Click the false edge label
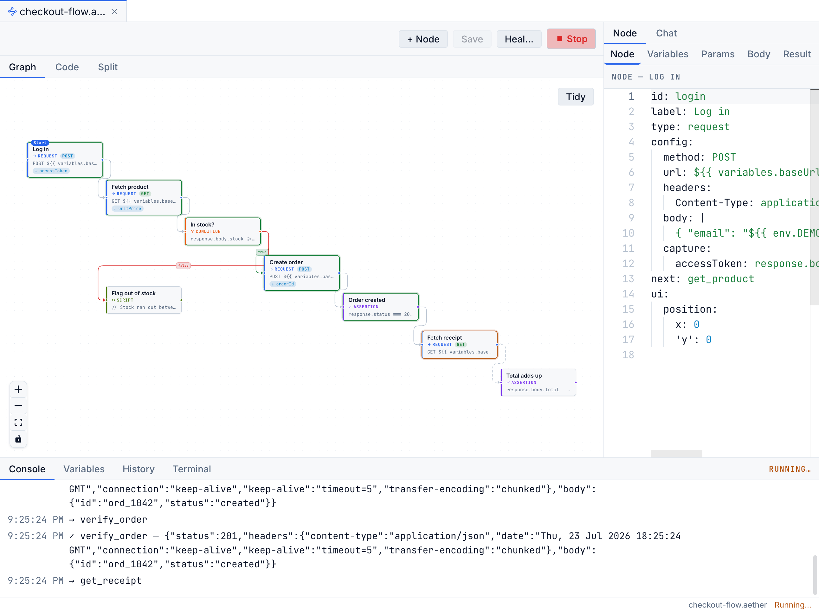The height and width of the screenshot is (612, 819). click(x=183, y=266)
